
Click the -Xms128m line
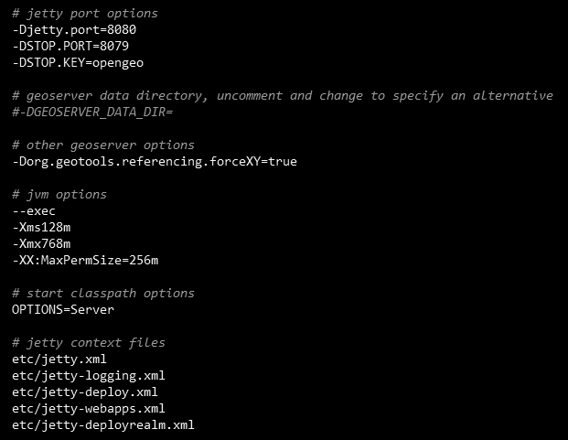[41, 228]
